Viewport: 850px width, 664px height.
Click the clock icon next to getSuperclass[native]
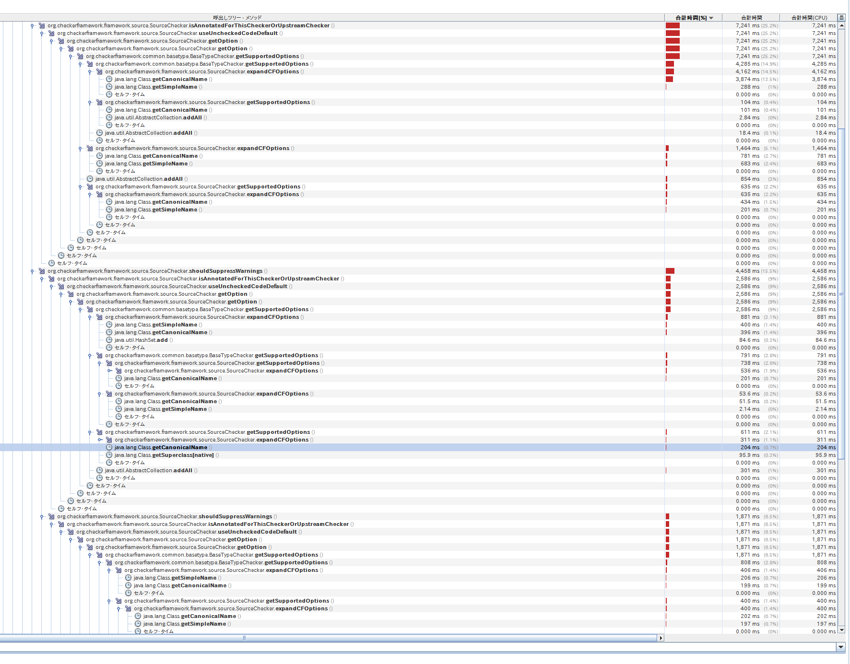coord(109,455)
